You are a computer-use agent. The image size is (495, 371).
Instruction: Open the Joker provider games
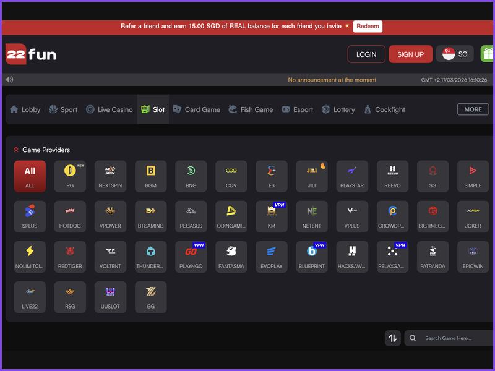pos(473,216)
